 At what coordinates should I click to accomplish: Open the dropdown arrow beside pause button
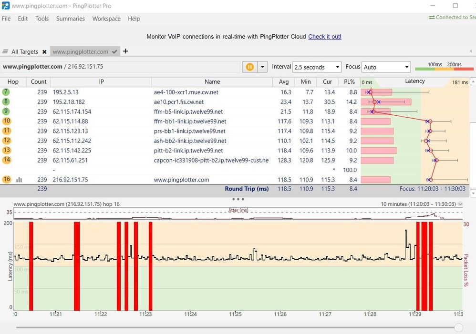coord(262,67)
